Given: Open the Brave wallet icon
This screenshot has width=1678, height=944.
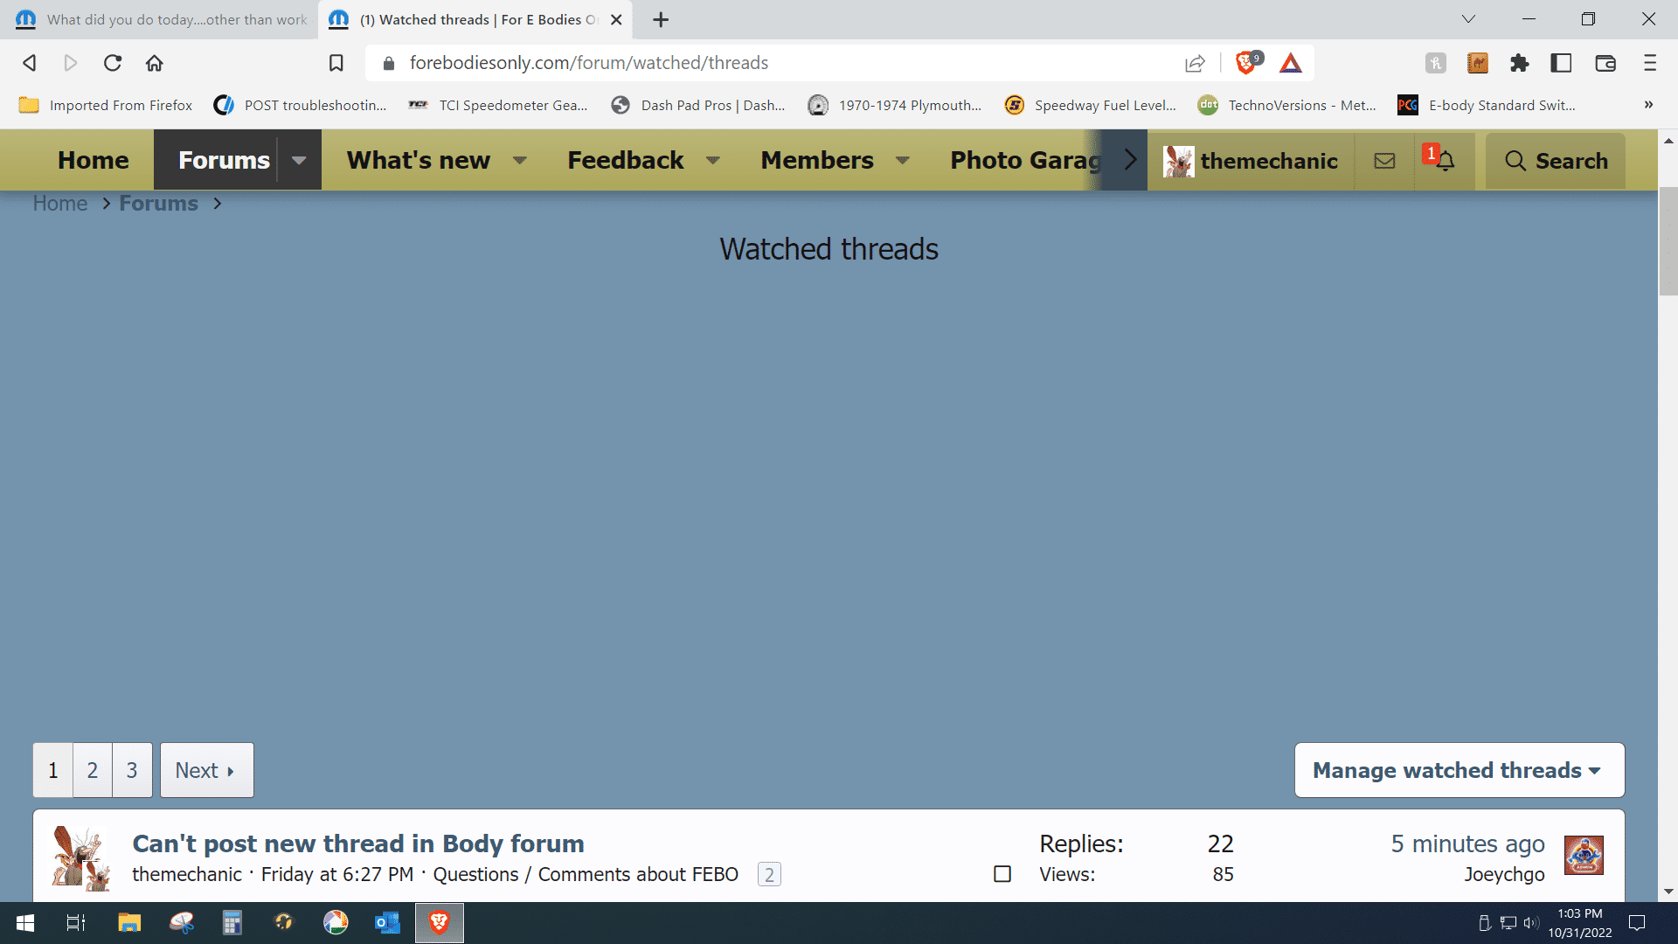Looking at the screenshot, I should click(x=1605, y=63).
